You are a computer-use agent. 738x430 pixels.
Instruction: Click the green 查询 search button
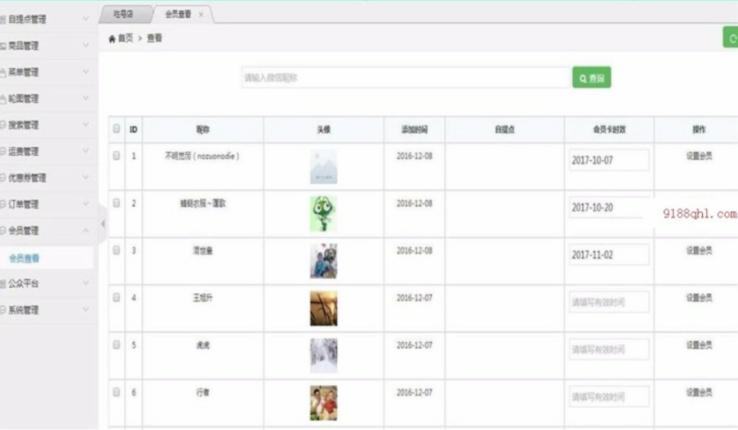(591, 77)
